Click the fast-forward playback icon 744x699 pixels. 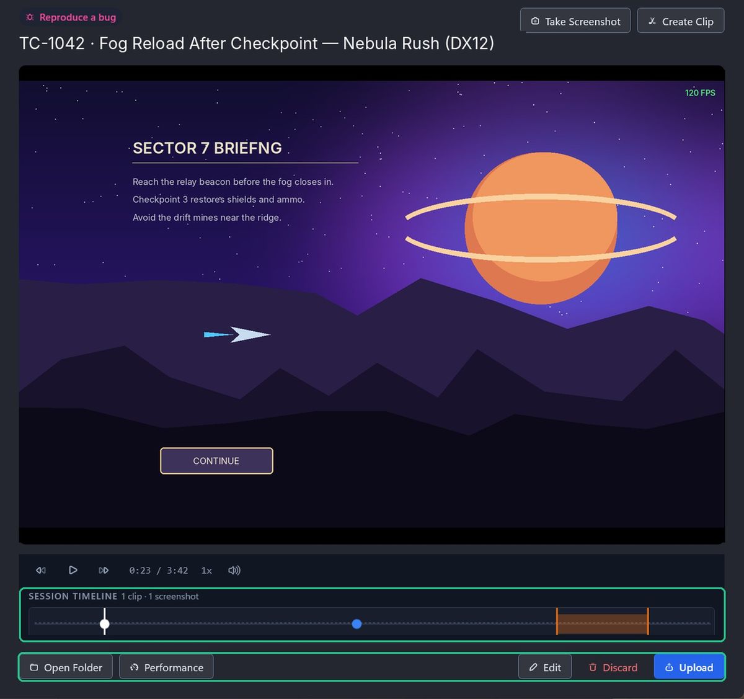pos(104,570)
